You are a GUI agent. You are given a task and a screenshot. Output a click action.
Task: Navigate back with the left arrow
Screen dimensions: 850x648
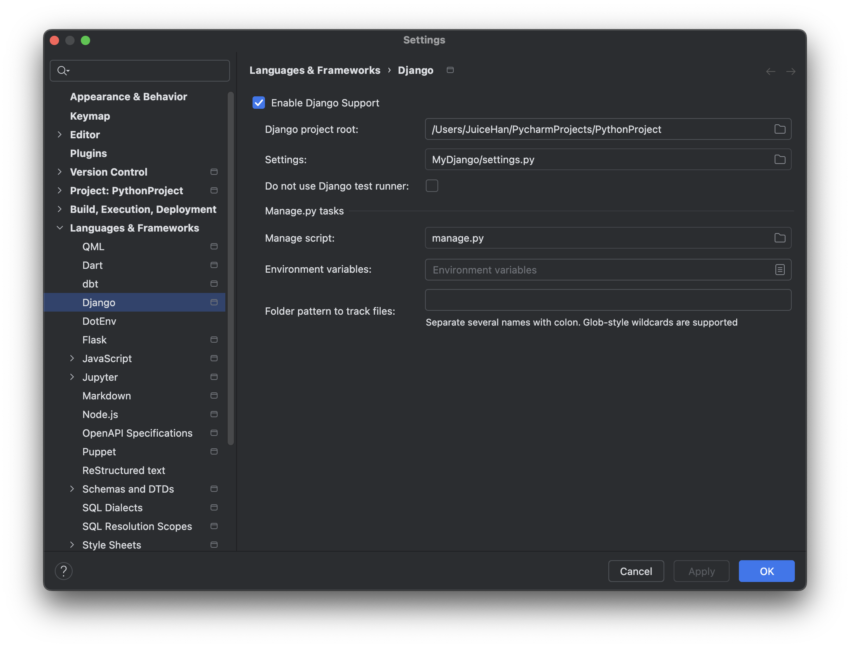click(x=770, y=71)
